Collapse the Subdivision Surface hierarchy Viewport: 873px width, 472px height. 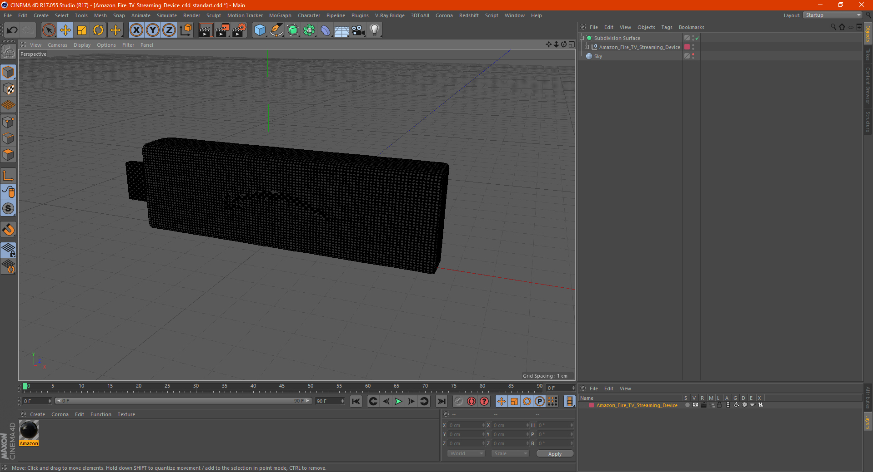point(582,38)
